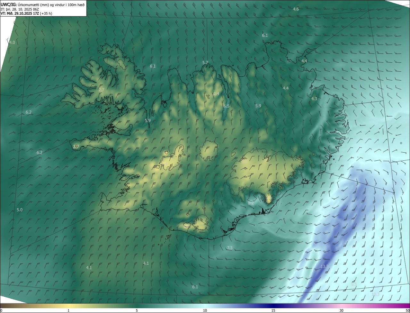Screen dimensions: 410x313
Task: Click the colour bar tick label "10"
Action: click(x=205, y=310)
